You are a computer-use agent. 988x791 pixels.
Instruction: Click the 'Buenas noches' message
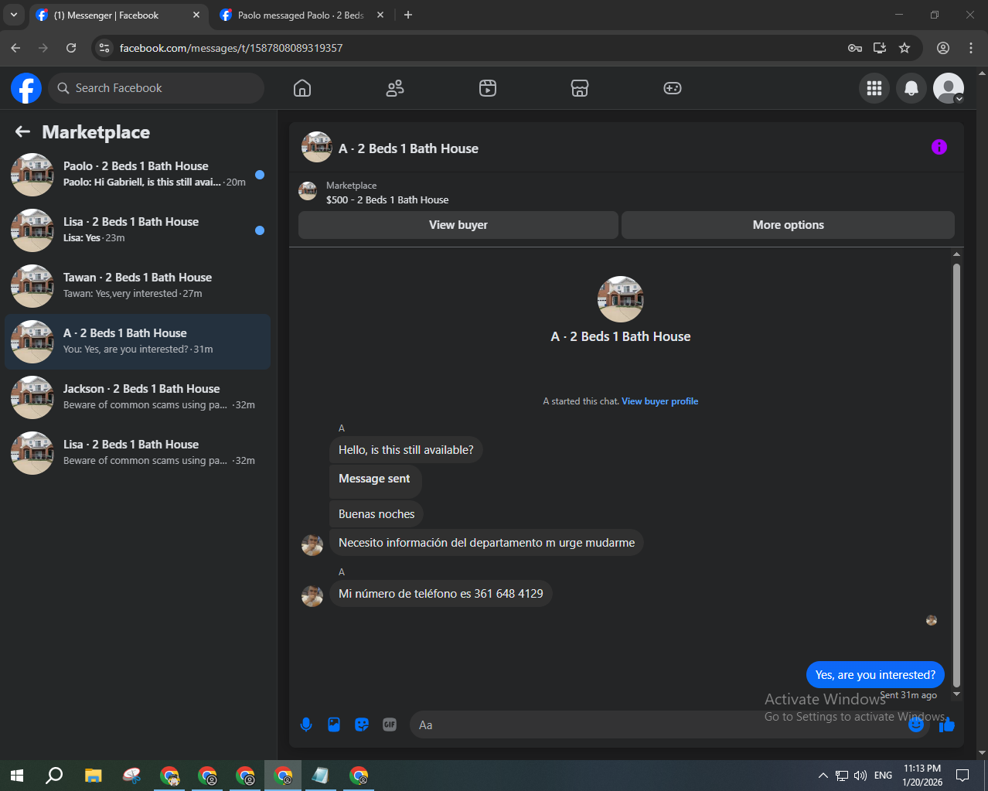[x=376, y=514]
